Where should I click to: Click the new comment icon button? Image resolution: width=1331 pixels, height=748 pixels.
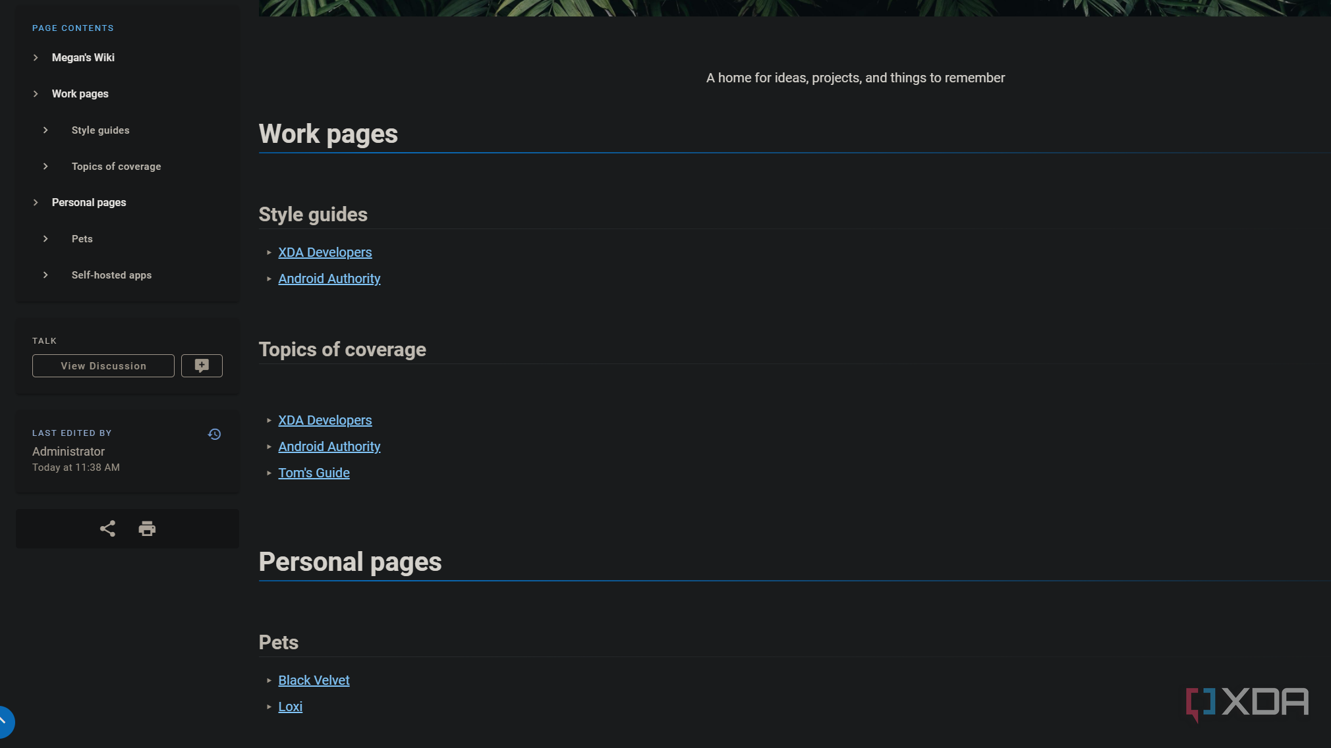(x=202, y=366)
